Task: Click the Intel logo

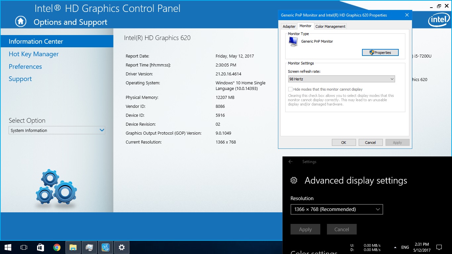Action: click(439, 21)
